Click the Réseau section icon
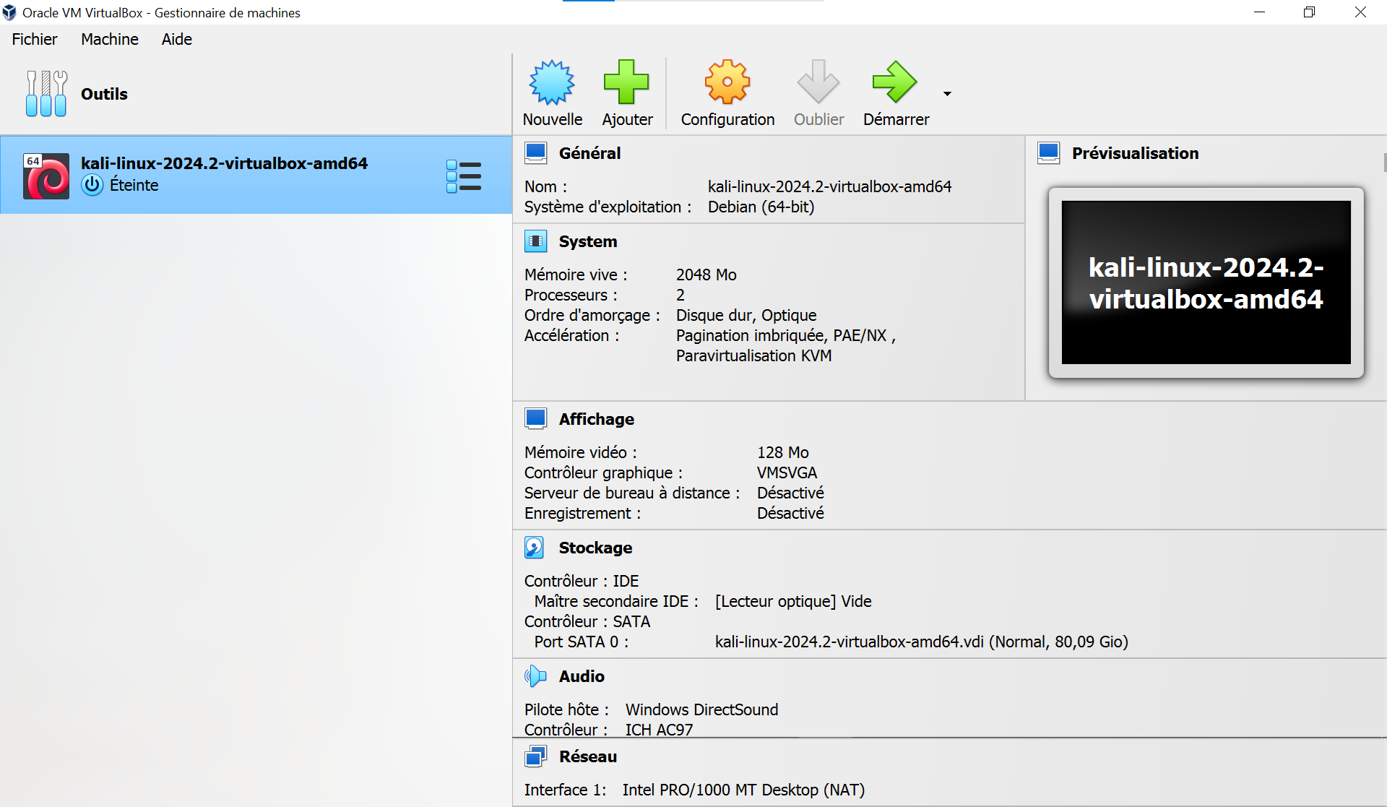1387x807 pixels. pos(535,756)
